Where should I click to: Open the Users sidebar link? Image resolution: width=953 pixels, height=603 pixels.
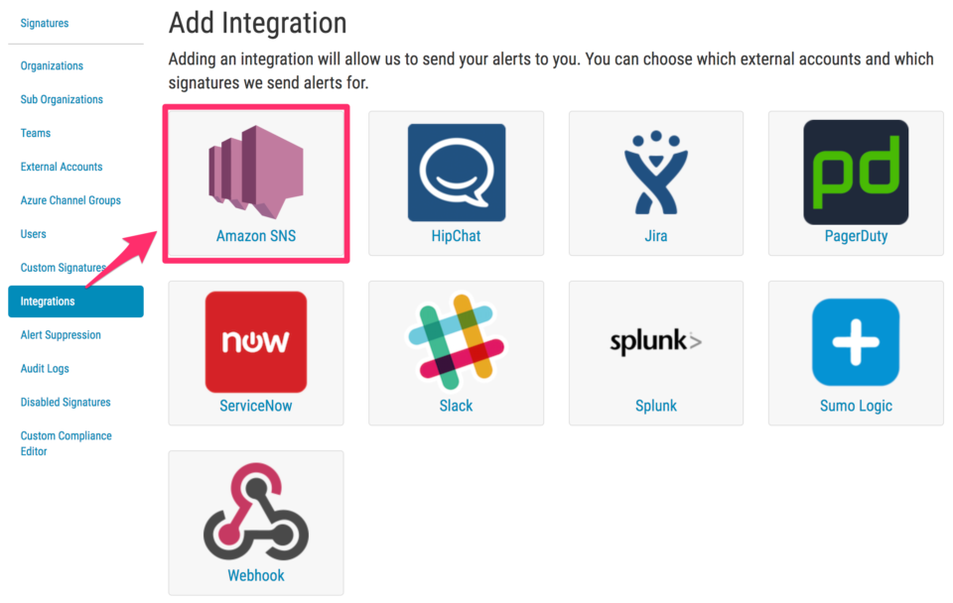point(34,234)
